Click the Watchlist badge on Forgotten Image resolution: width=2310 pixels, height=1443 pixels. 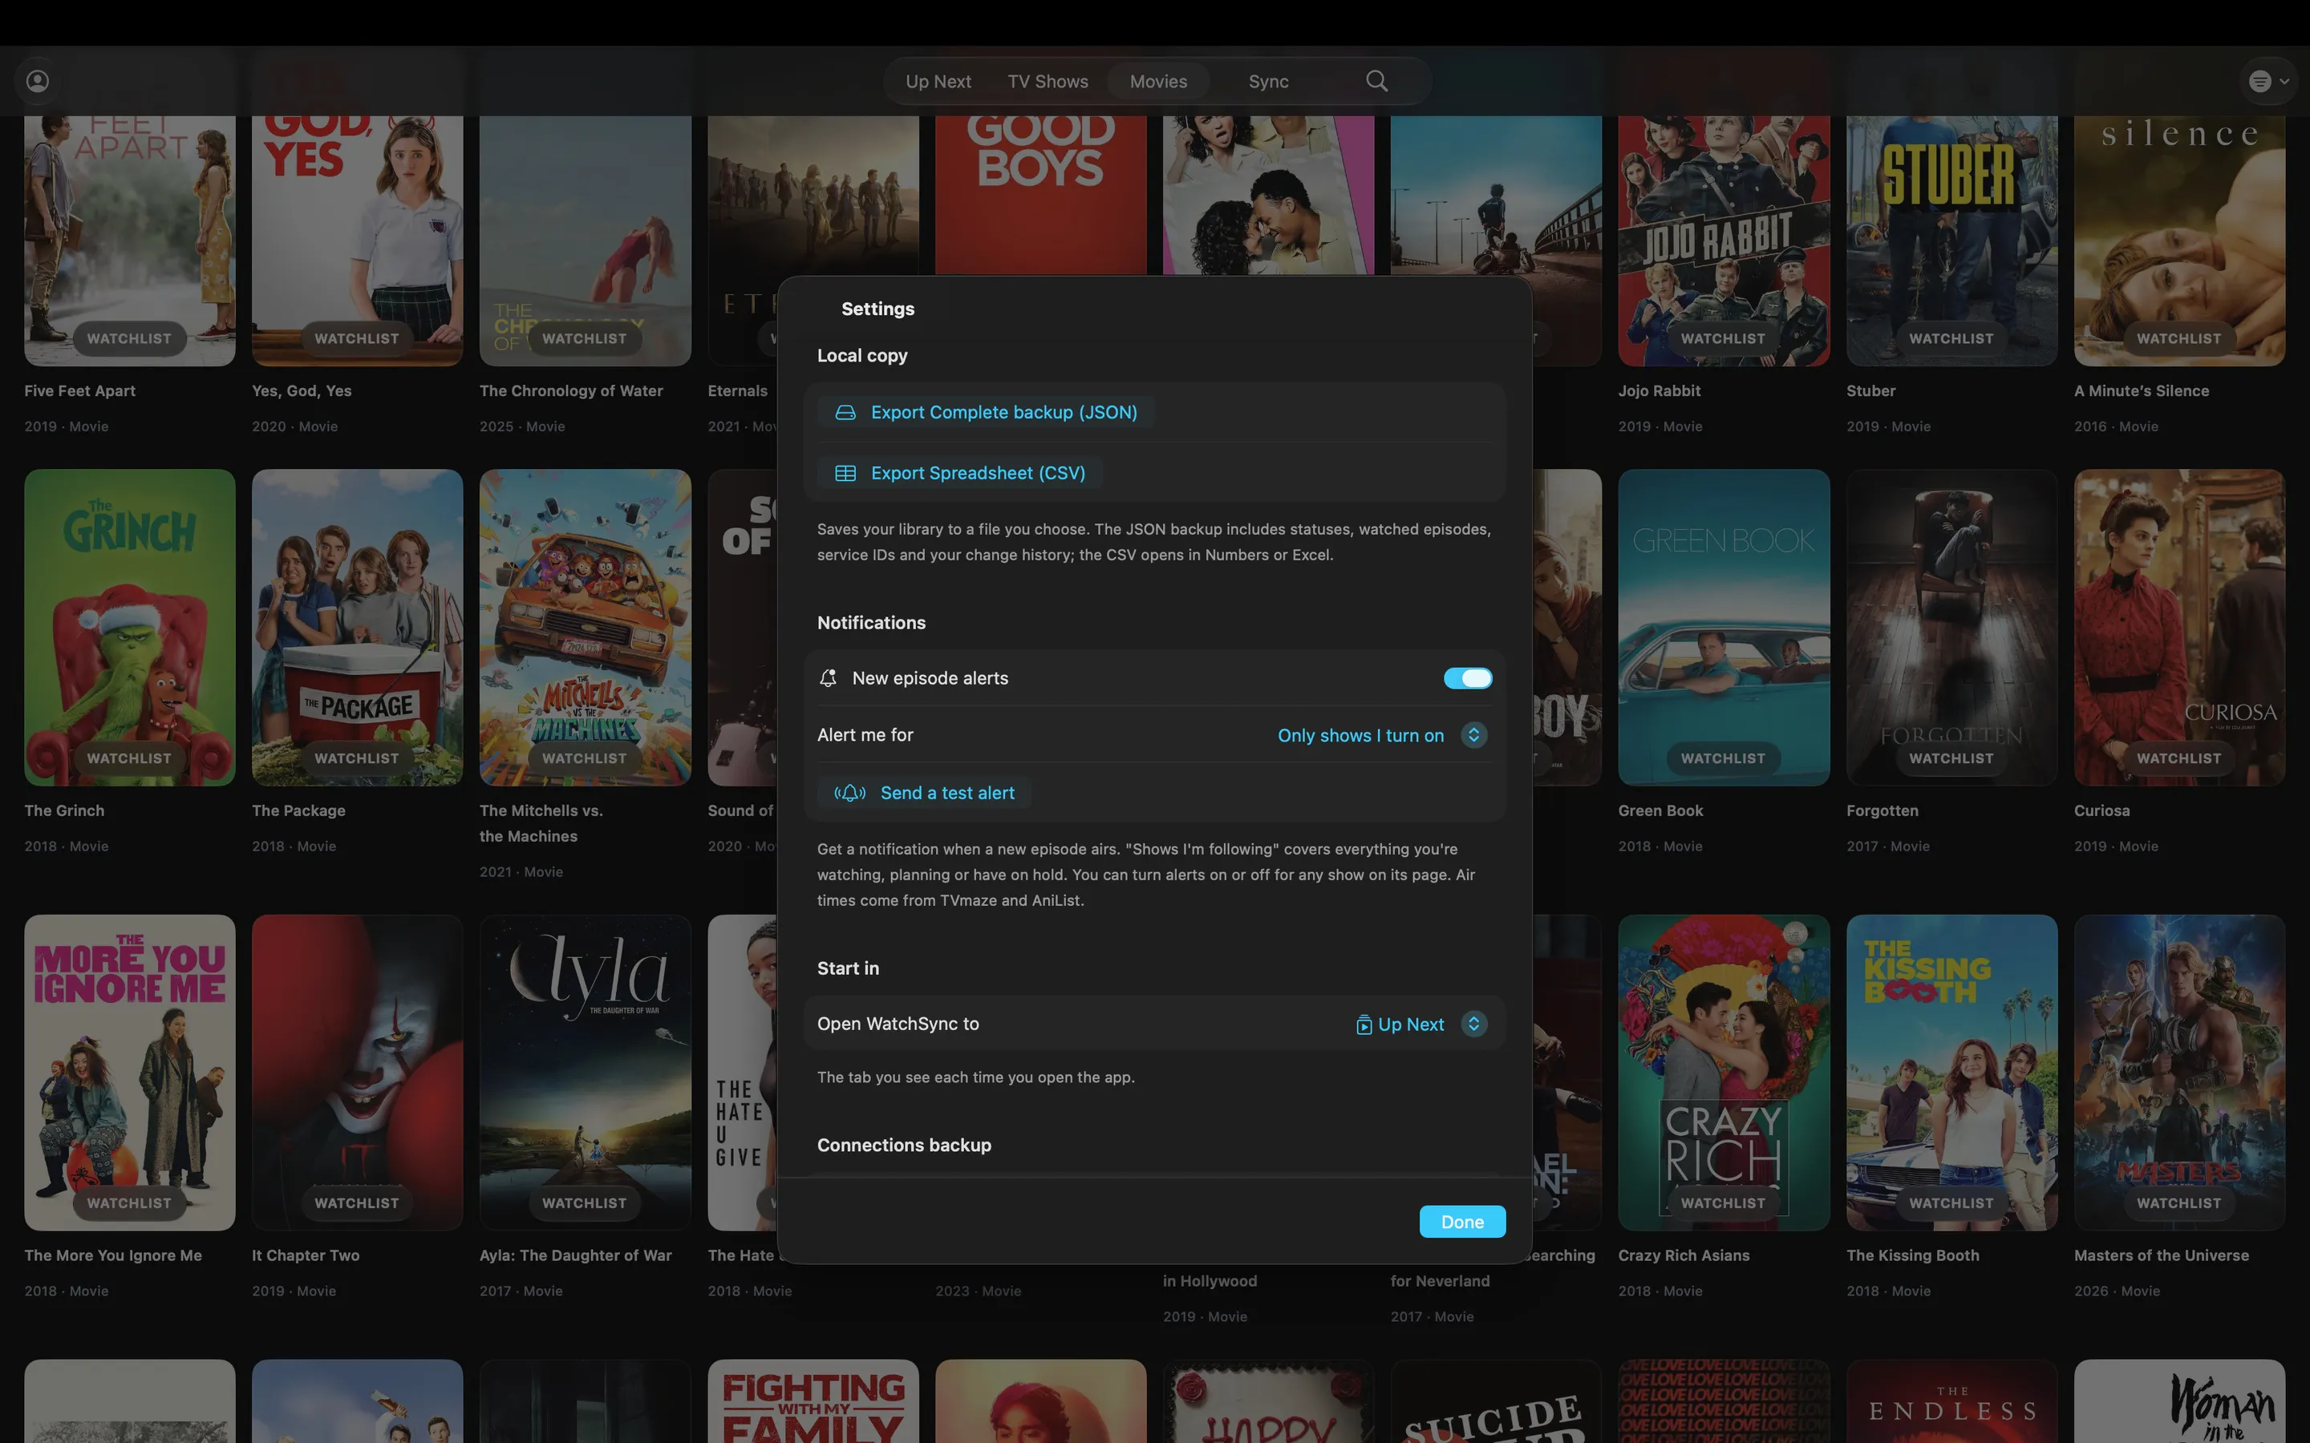pyautogui.click(x=1951, y=758)
